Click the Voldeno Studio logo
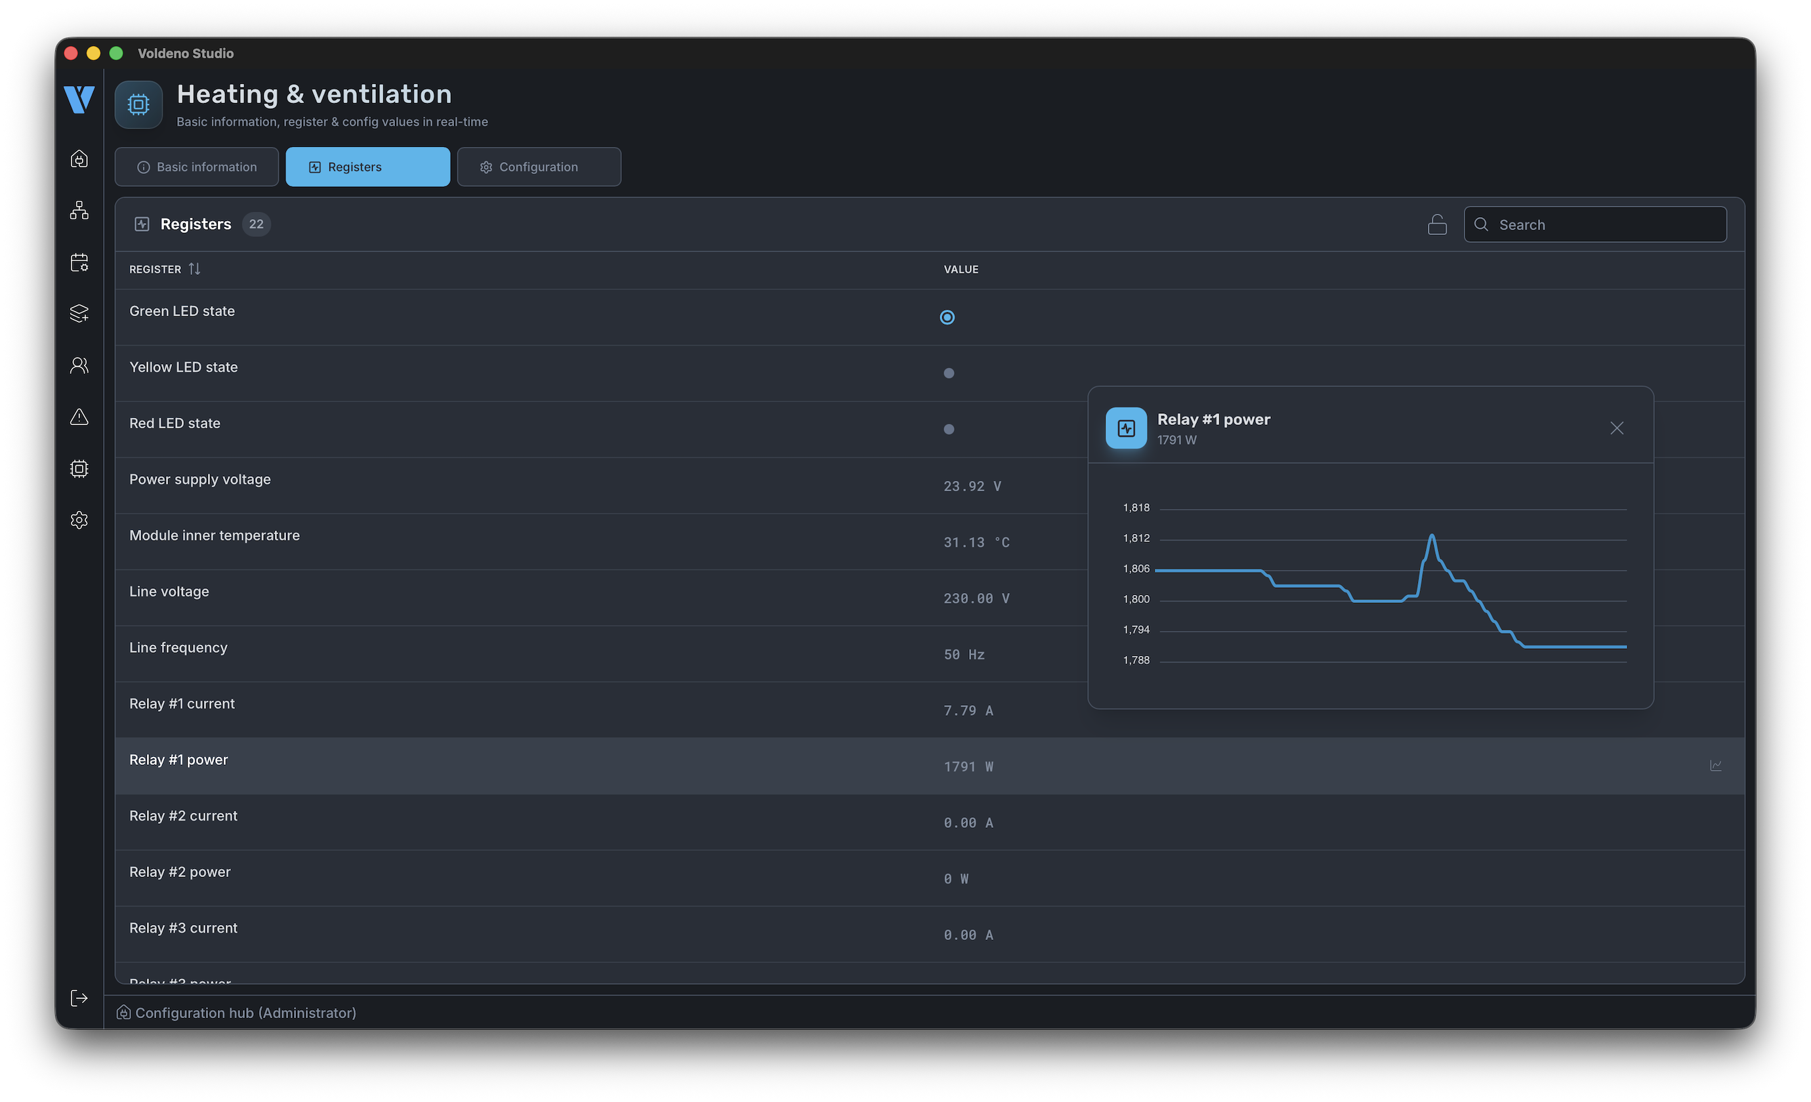The image size is (1811, 1102). [x=78, y=99]
